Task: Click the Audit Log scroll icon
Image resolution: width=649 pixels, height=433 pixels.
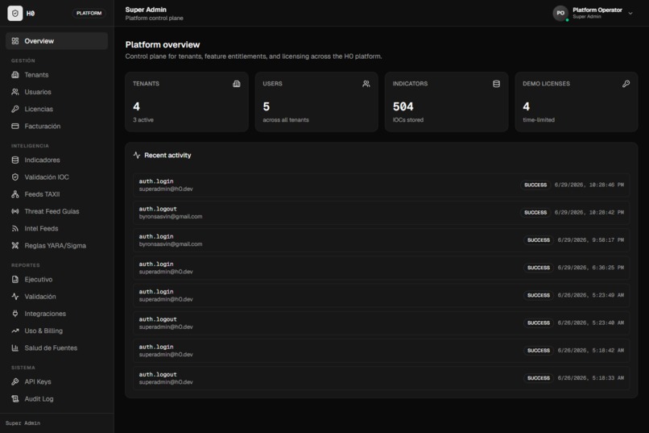Action: pos(15,398)
